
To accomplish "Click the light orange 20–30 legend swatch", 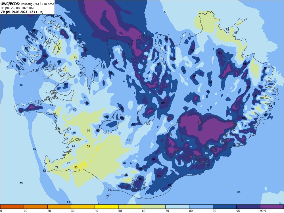I will click(59, 207).
